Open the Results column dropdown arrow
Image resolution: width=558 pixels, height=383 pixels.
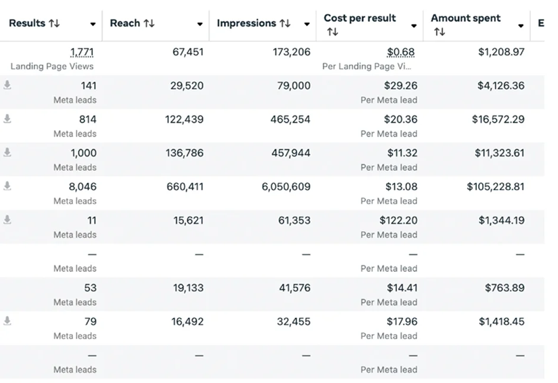click(x=93, y=25)
